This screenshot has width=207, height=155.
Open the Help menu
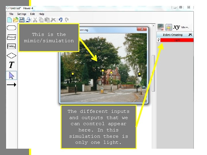pyautogui.click(x=41, y=14)
